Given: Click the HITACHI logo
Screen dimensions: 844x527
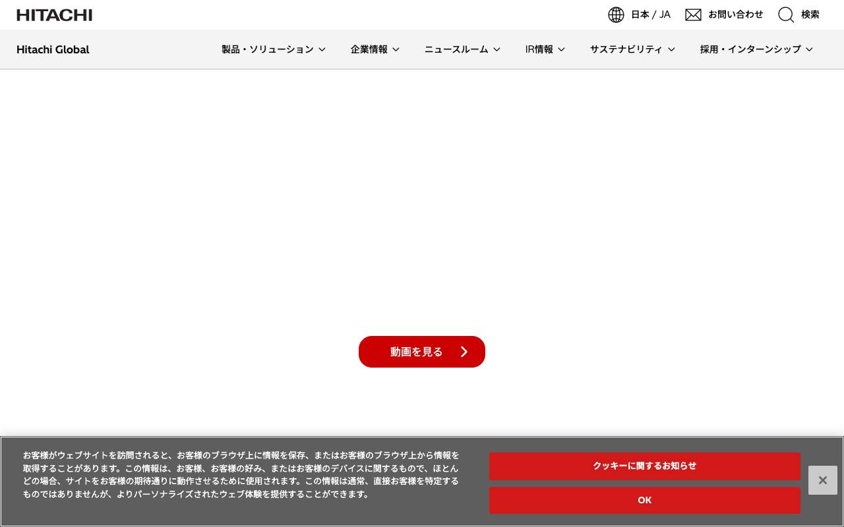Looking at the screenshot, I should click(54, 14).
